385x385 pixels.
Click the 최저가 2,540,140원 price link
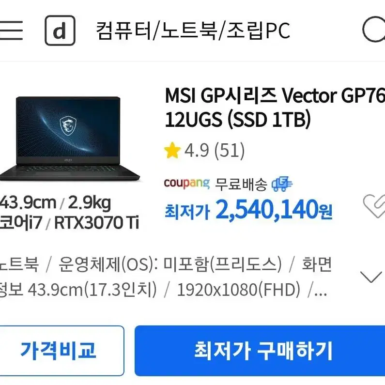click(x=248, y=210)
